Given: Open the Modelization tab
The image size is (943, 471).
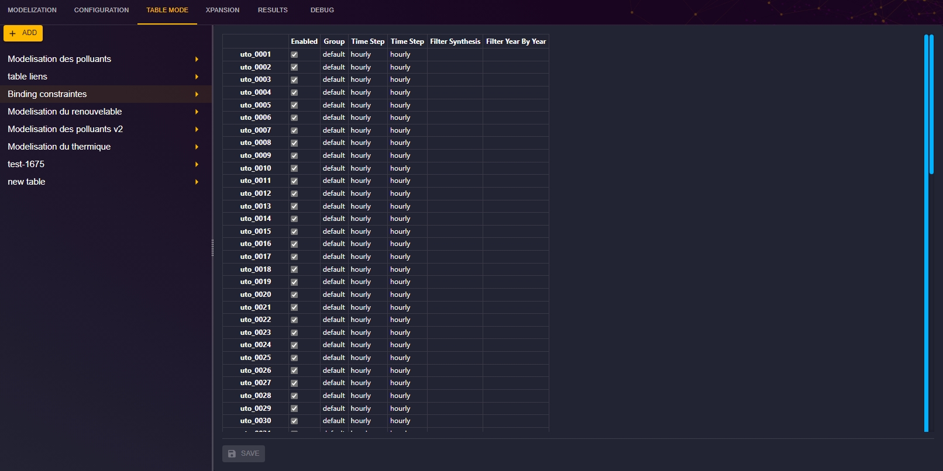Looking at the screenshot, I should click(32, 10).
